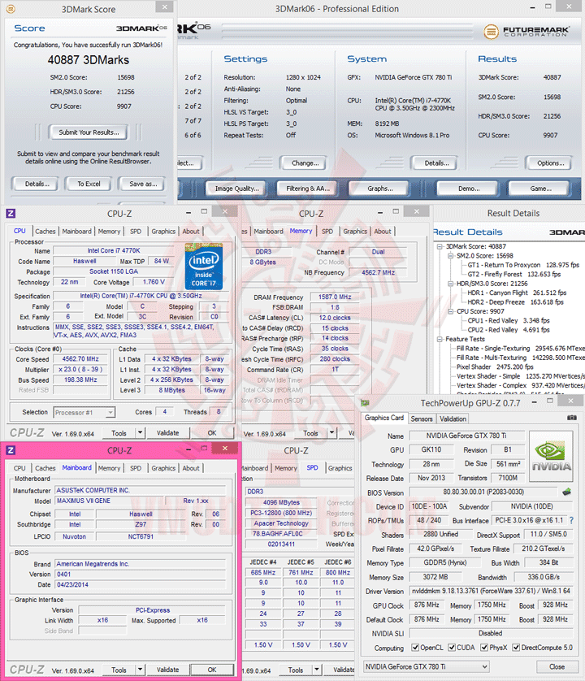Image resolution: width=585 pixels, height=681 pixels.
Task: Click the Submit Your Results button
Action: coord(89,132)
